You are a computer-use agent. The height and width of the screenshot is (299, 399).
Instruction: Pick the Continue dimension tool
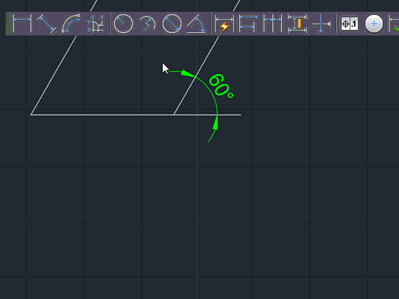[272, 24]
